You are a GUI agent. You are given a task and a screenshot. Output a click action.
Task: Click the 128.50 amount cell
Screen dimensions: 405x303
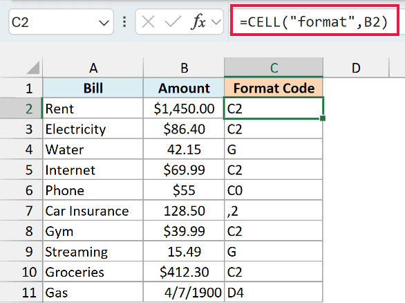(x=184, y=210)
